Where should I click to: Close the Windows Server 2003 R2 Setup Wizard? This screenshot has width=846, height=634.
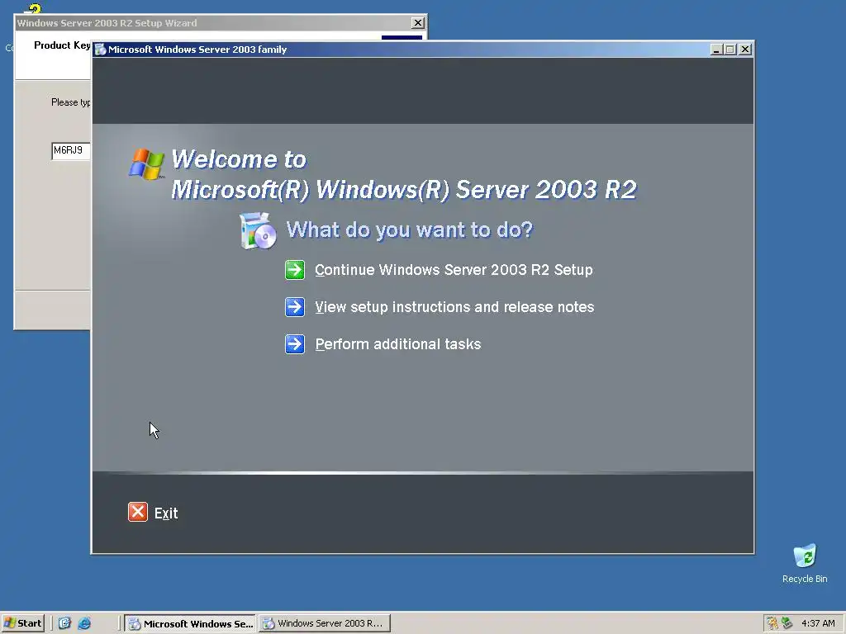pyautogui.click(x=417, y=22)
